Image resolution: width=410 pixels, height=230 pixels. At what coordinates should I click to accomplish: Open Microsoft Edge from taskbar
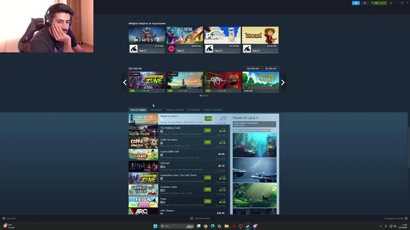212,226
